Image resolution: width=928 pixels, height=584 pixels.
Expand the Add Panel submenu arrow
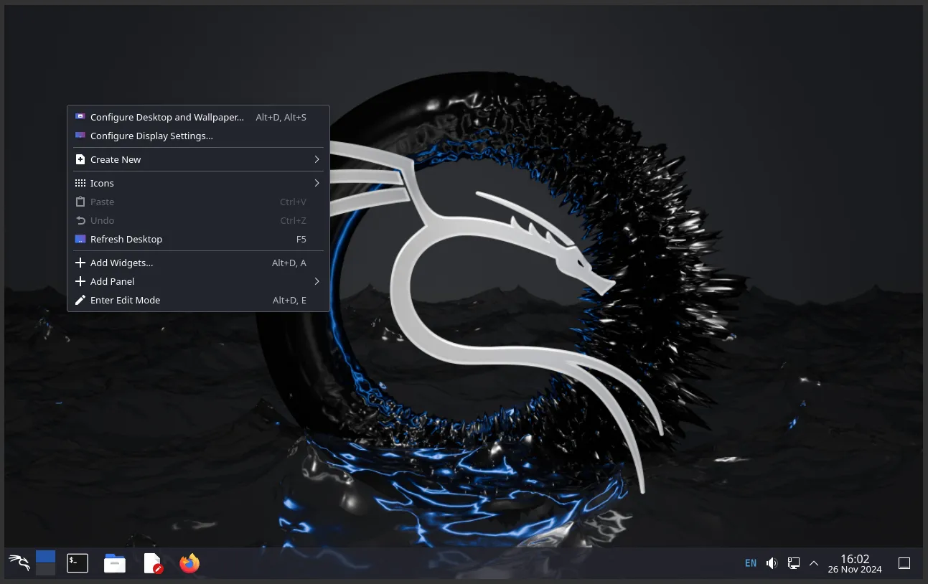(317, 281)
